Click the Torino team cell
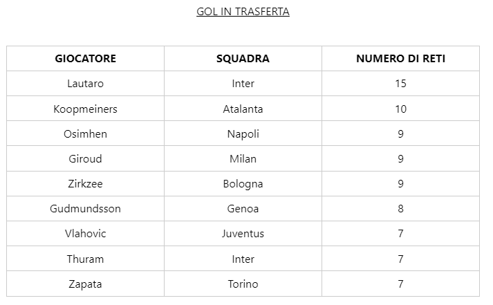This screenshot has width=493, height=305. click(x=243, y=284)
